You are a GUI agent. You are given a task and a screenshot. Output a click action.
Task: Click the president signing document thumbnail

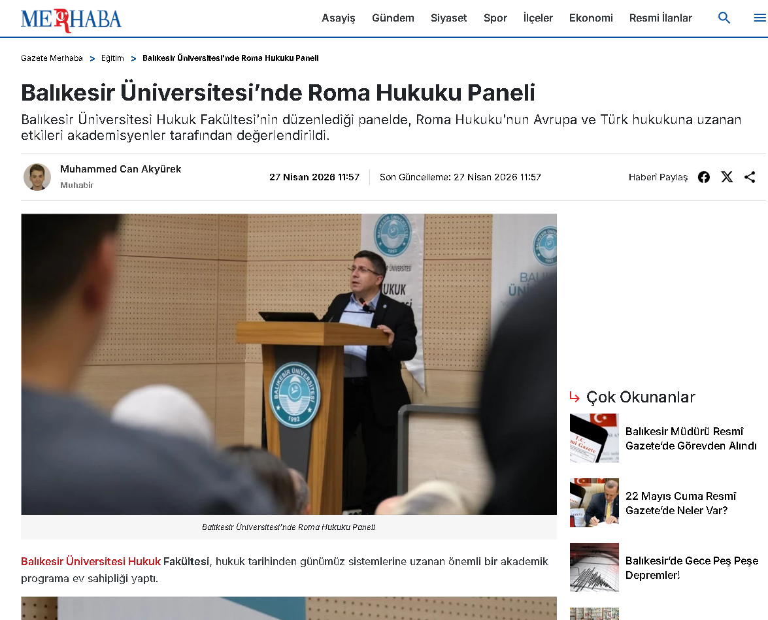click(x=594, y=502)
